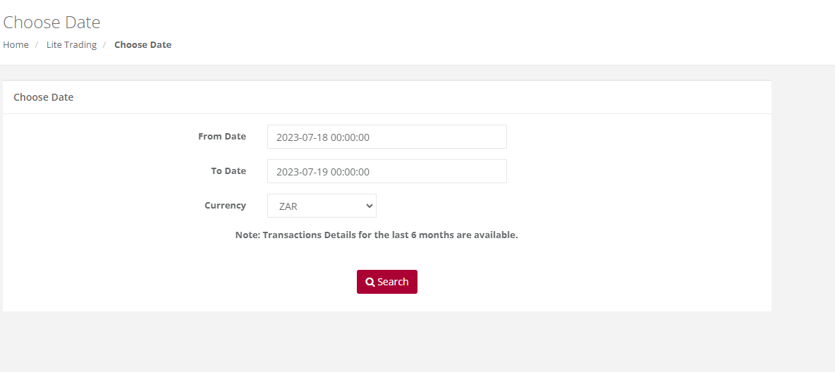Open Lite Trading breadcrumb link

coord(71,44)
